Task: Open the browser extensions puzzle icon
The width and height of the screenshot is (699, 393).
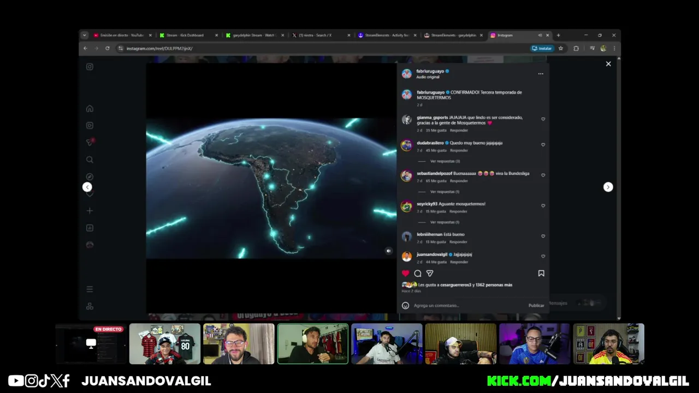Action: pyautogui.click(x=576, y=49)
